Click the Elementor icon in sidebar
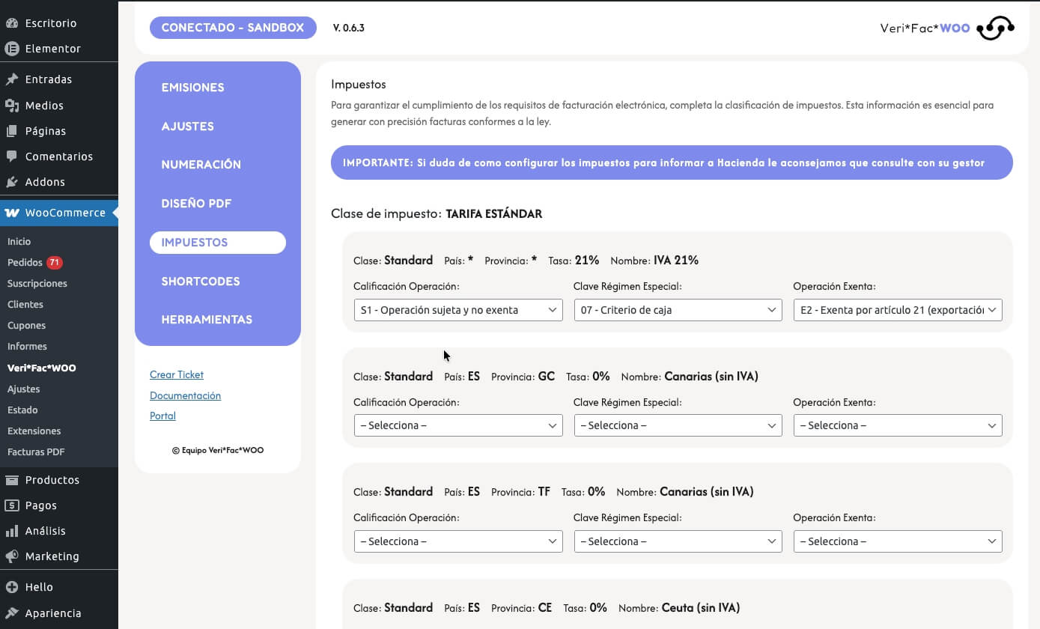Screen dimensions: 1040x629 12,49
